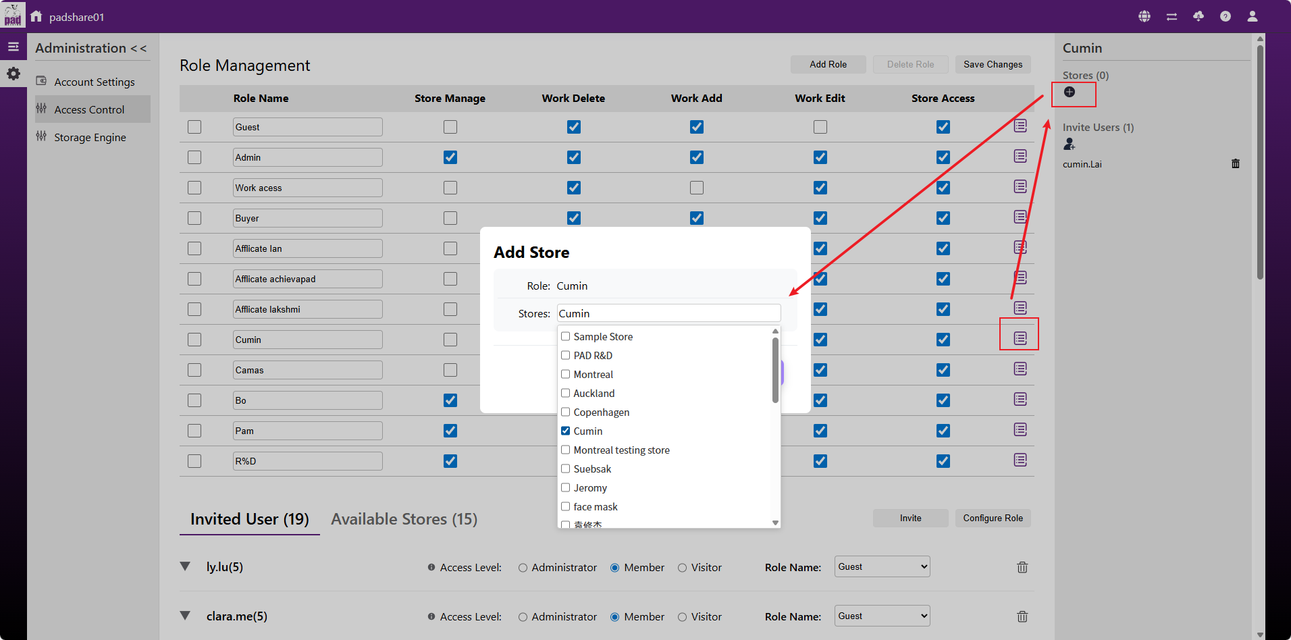Select Administrator access for ly.lu
This screenshot has width=1291, height=640.
pyautogui.click(x=523, y=568)
